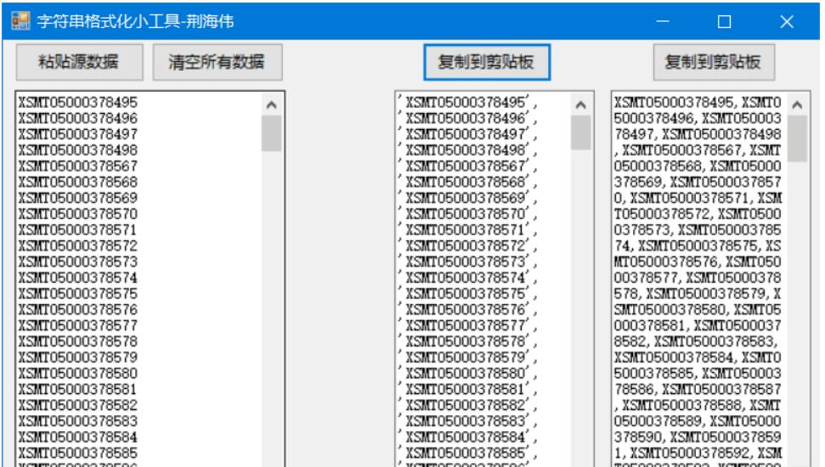Select XSMT05000378568 in source list
The width and height of the screenshot is (825, 467).
(78, 182)
